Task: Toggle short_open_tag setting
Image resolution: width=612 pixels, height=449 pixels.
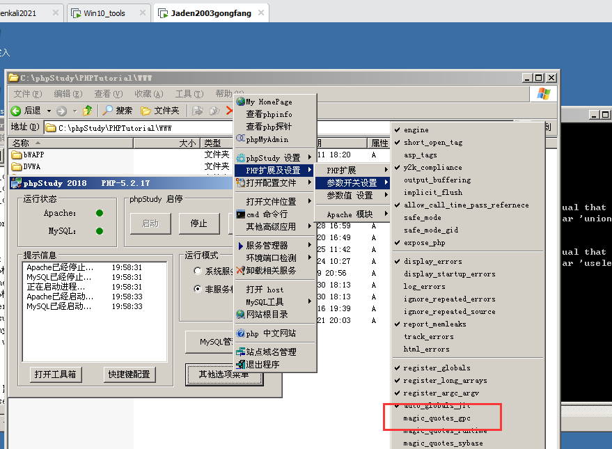Action: 432,143
